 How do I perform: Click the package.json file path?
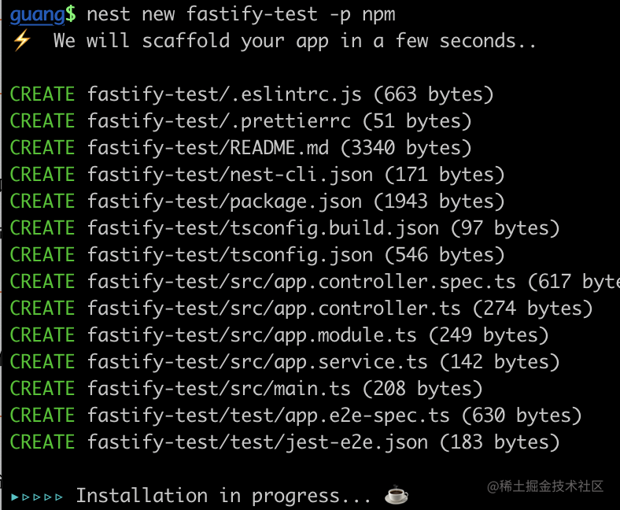coord(224,201)
